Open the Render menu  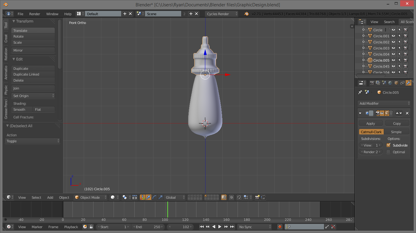pos(35,14)
